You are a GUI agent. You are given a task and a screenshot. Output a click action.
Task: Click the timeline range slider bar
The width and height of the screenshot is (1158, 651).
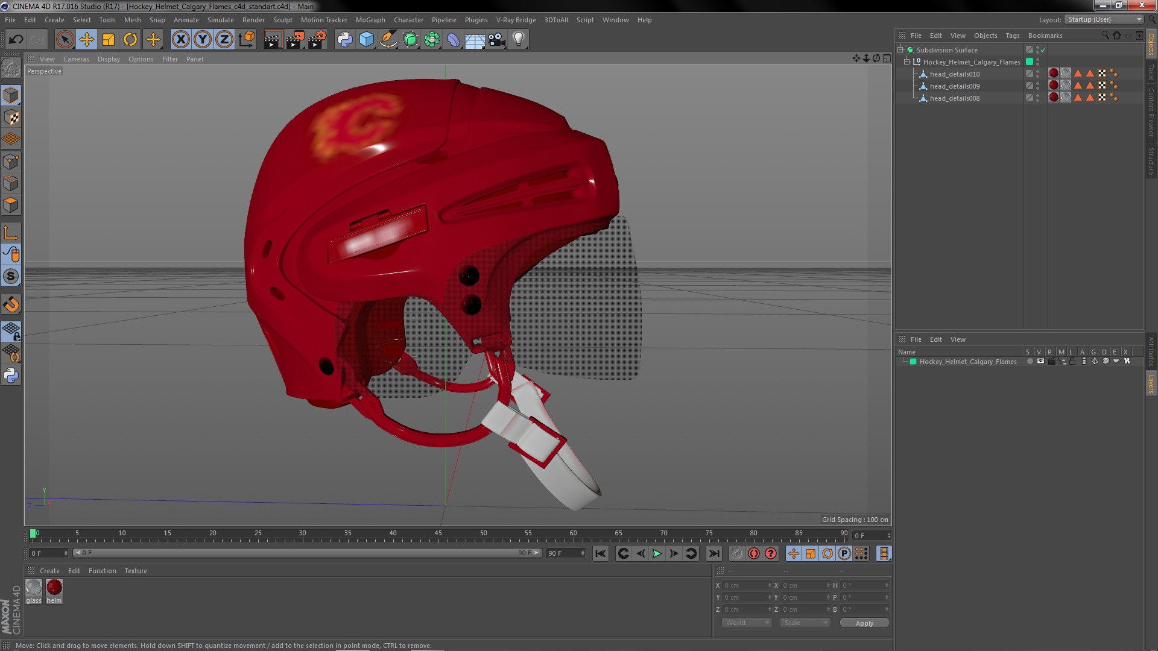pos(308,553)
